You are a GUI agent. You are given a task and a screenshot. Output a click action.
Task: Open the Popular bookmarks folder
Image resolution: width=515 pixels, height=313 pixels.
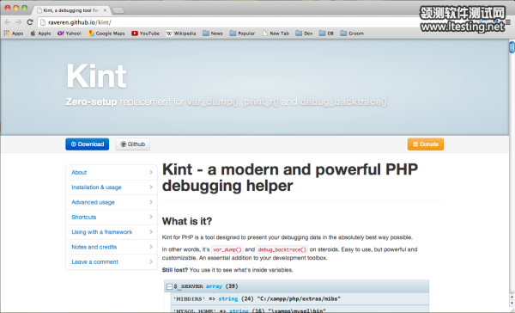(242, 34)
